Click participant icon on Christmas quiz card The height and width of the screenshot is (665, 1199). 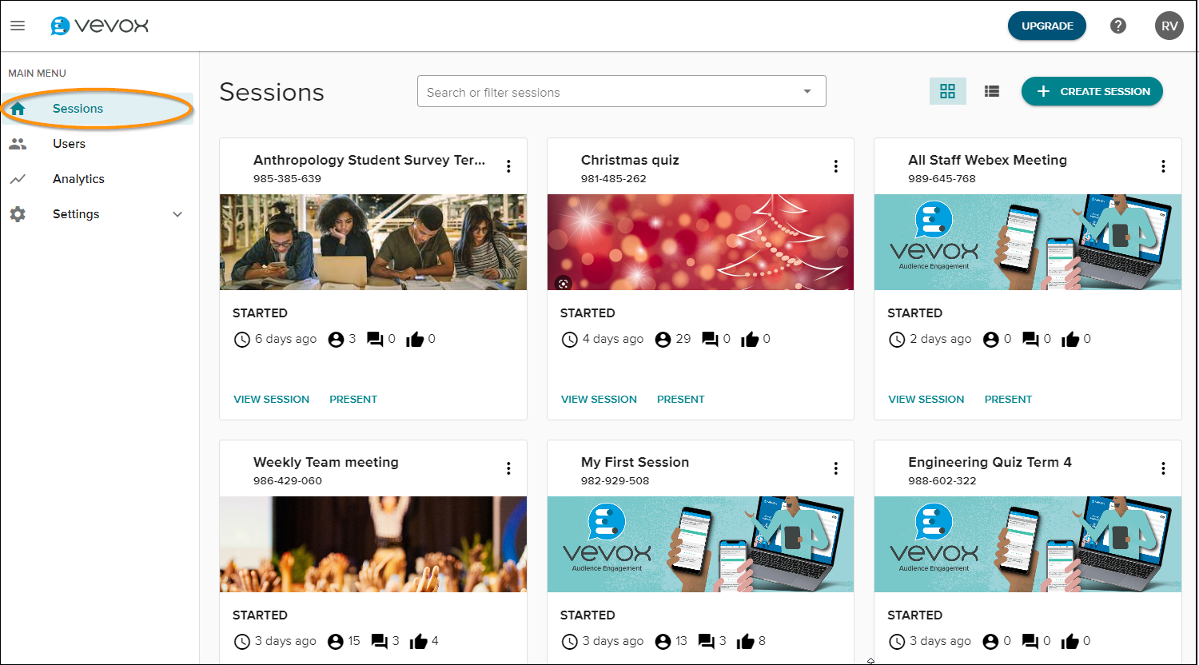[x=663, y=340]
